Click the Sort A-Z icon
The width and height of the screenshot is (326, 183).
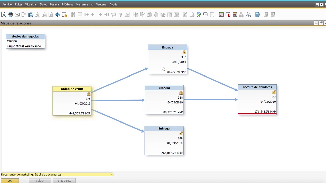[127, 14]
